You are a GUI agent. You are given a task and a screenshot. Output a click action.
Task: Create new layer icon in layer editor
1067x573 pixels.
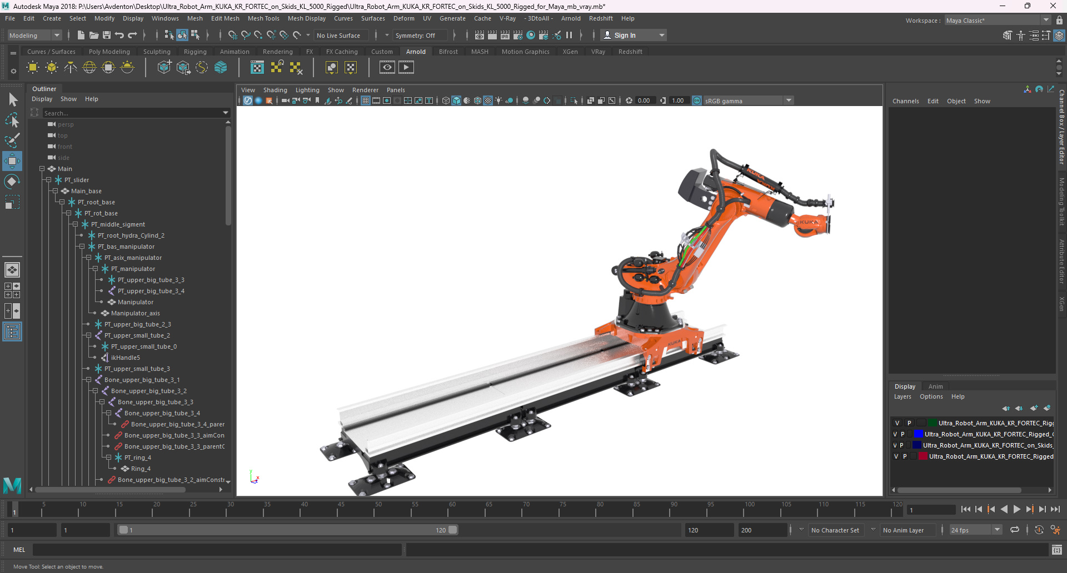1034,408
